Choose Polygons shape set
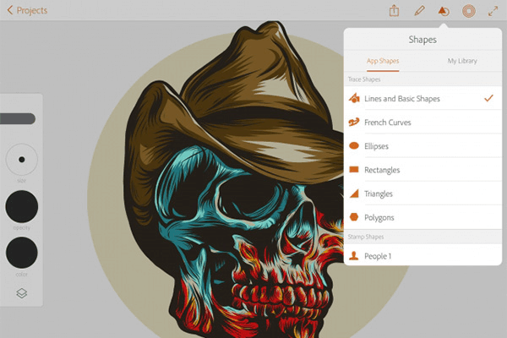Viewport: 507px width, 338px height. coord(422,217)
